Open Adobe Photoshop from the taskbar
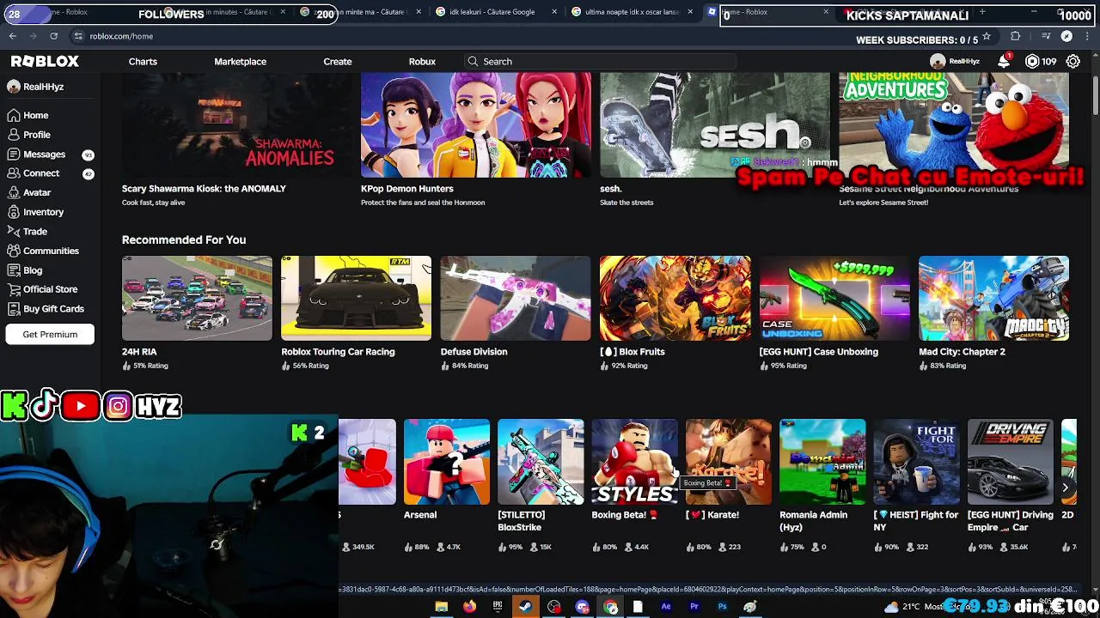This screenshot has width=1100, height=618. coord(722,607)
